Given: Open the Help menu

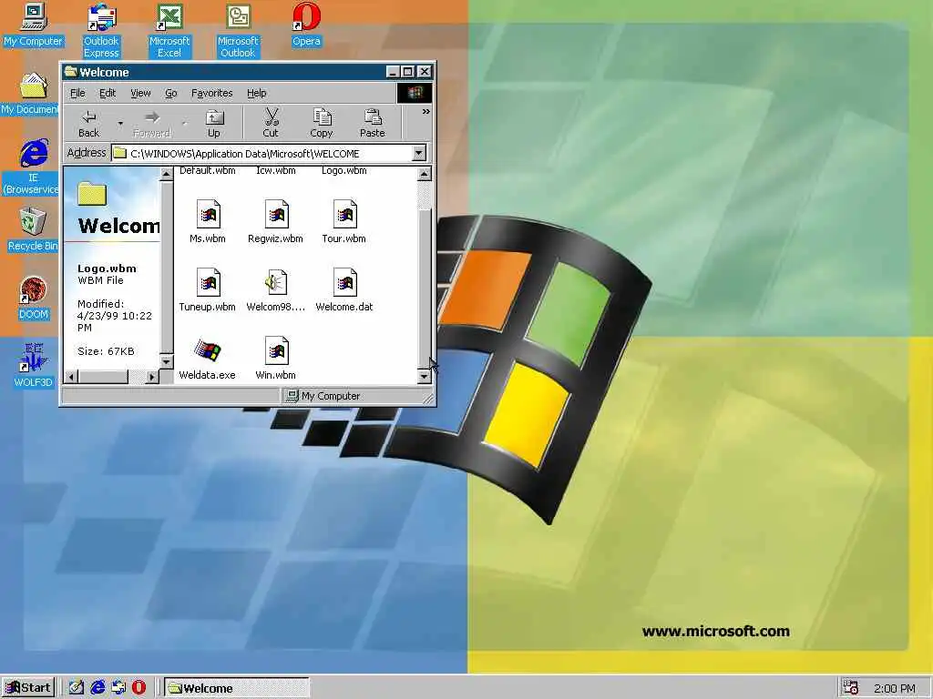Looking at the screenshot, I should (x=256, y=94).
